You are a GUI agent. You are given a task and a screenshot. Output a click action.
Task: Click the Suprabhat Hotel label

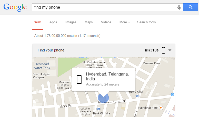click(148, 108)
